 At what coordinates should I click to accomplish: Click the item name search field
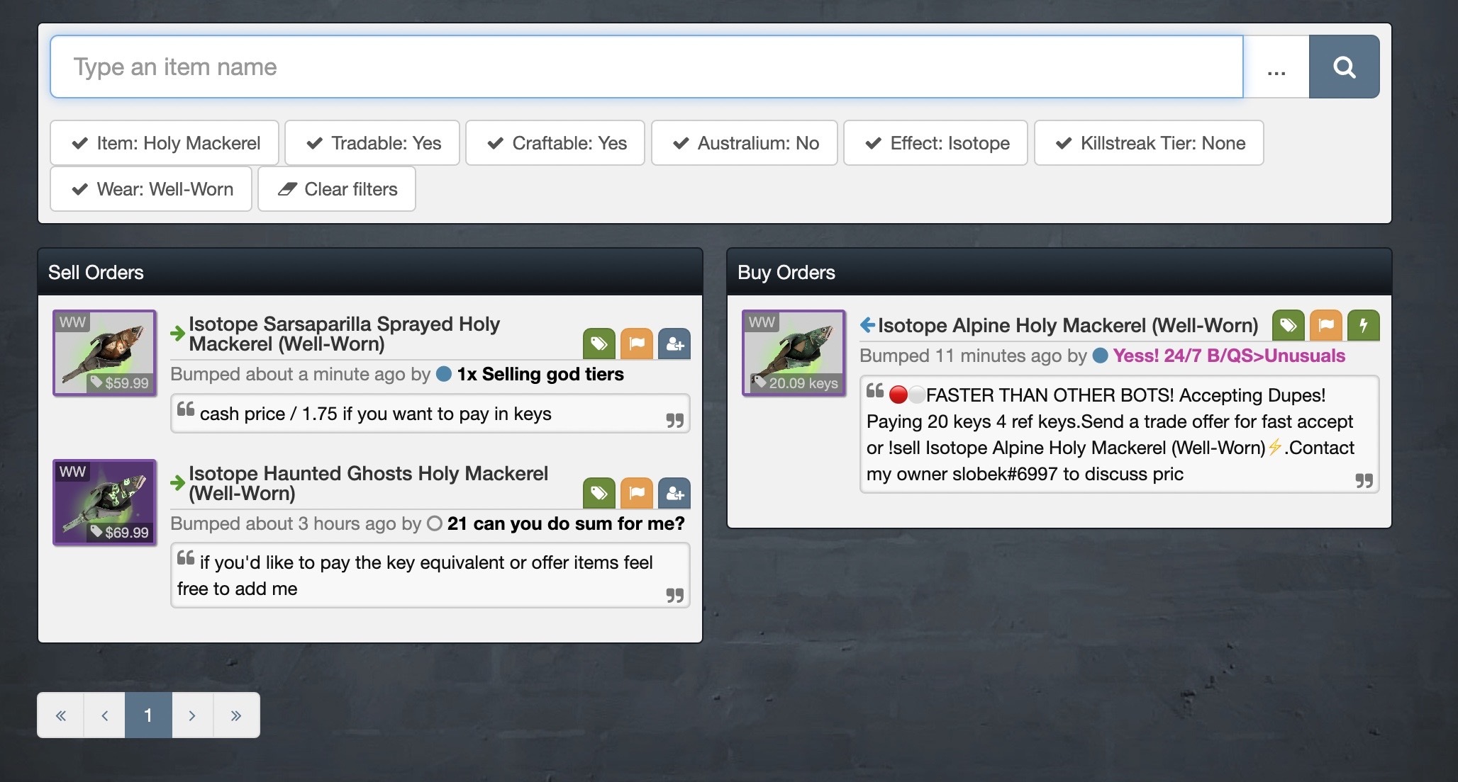coord(645,67)
